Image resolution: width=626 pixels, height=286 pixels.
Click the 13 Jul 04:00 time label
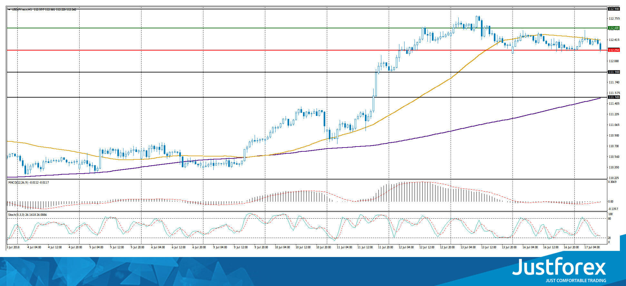(x=468, y=247)
